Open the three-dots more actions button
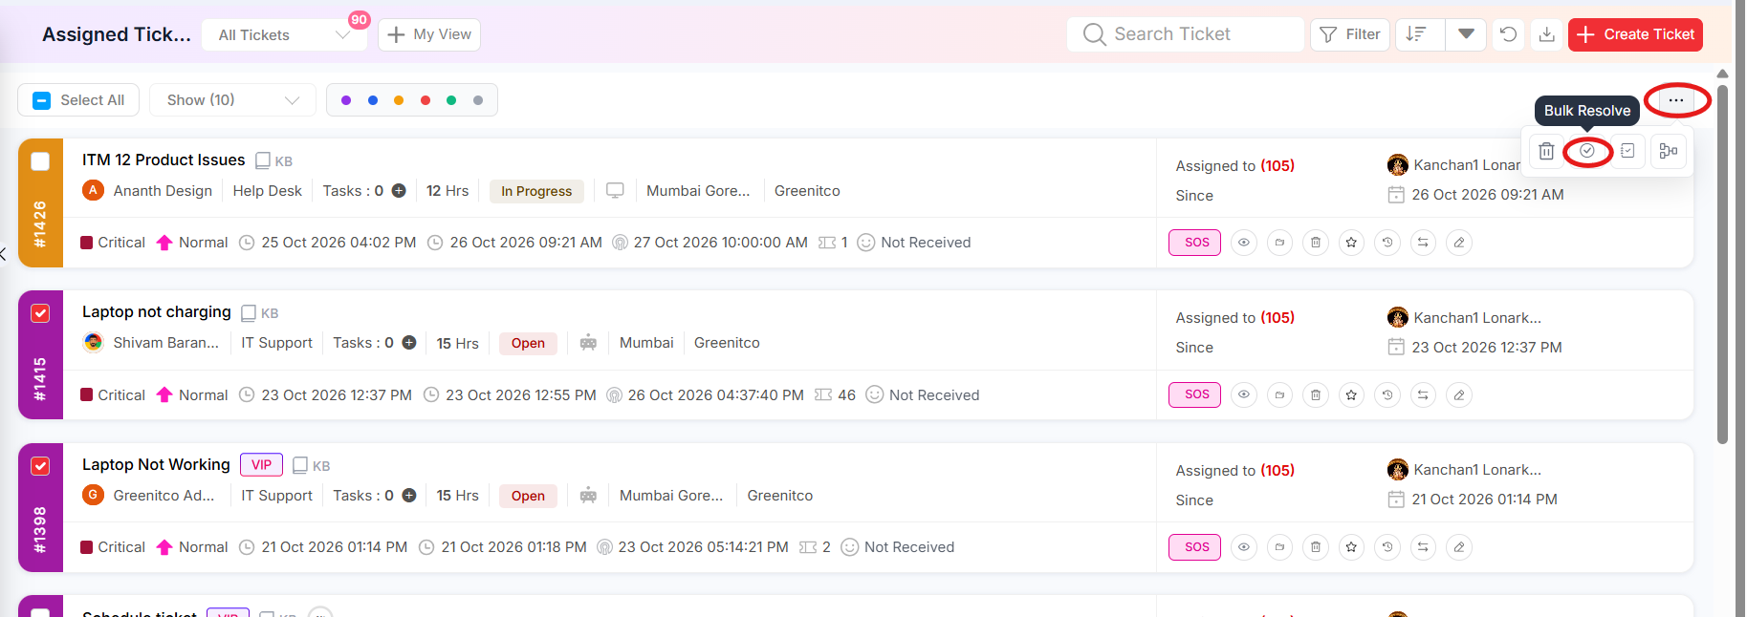The image size is (1747, 617). point(1676,100)
